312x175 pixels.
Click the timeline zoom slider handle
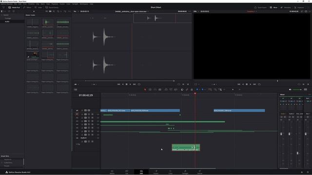[x=233, y=89]
